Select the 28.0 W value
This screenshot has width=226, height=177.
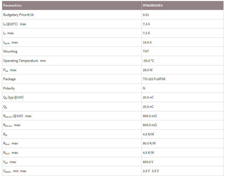[x=148, y=70]
